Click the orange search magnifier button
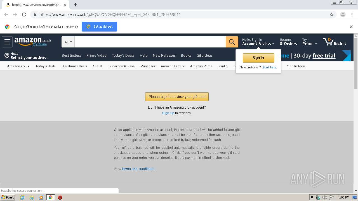The width and height of the screenshot is (358, 201). [x=232, y=42]
